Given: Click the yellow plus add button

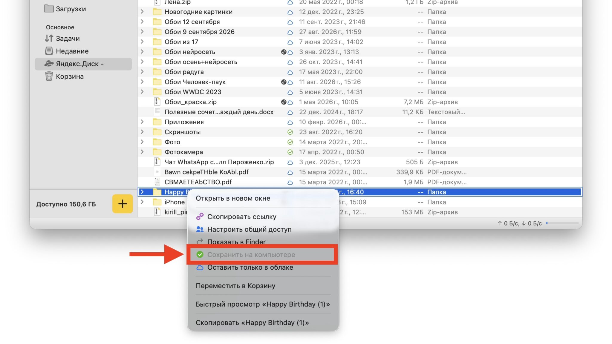Looking at the screenshot, I should click(123, 204).
